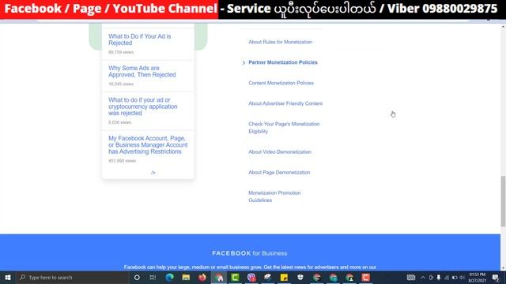Open the notification action center
The height and width of the screenshot is (284, 506).
[x=496, y=278]
